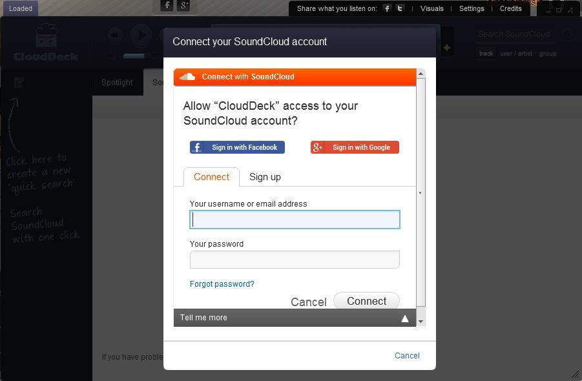Select the user / artist search filter

516,54
